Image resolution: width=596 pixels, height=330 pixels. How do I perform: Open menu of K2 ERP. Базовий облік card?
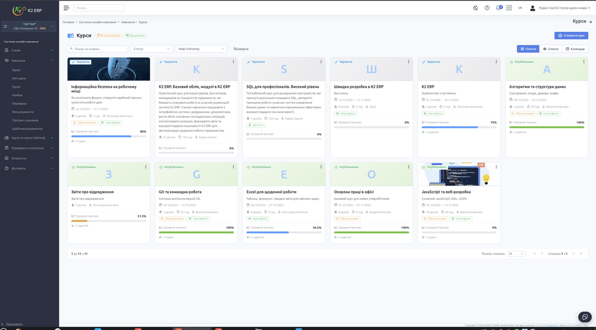(233, 62)
